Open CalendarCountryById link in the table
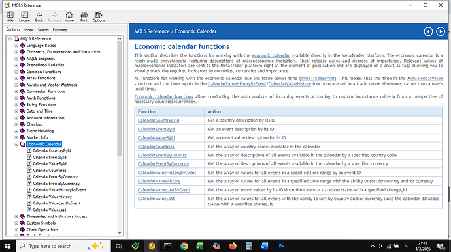The image size is (451, 252). tap(158, 120)
